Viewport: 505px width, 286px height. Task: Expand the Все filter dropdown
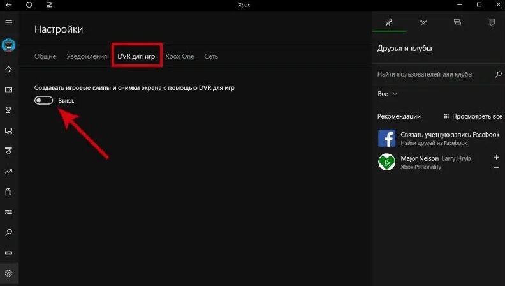388,94
